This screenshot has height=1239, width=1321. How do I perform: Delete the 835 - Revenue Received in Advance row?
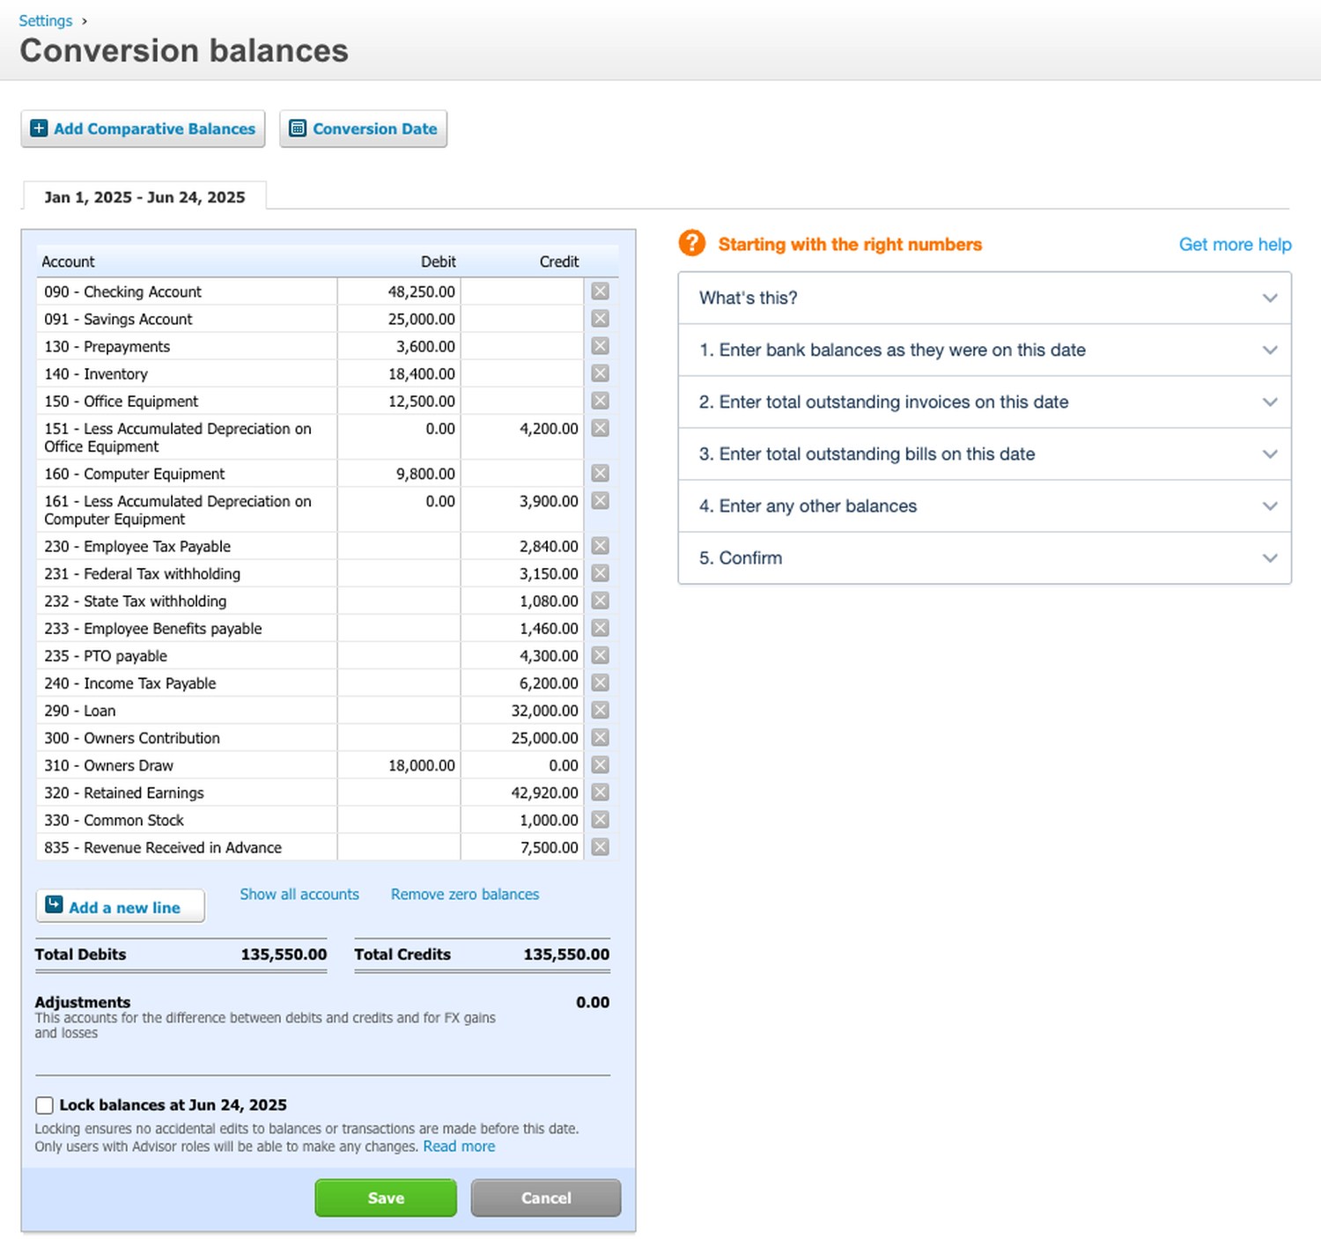tap(601, 847)
